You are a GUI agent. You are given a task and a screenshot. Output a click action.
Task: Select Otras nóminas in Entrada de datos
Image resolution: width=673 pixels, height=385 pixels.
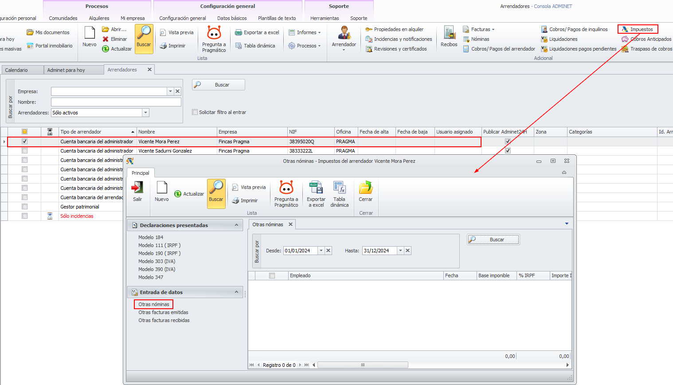click(x=153, y=304)
